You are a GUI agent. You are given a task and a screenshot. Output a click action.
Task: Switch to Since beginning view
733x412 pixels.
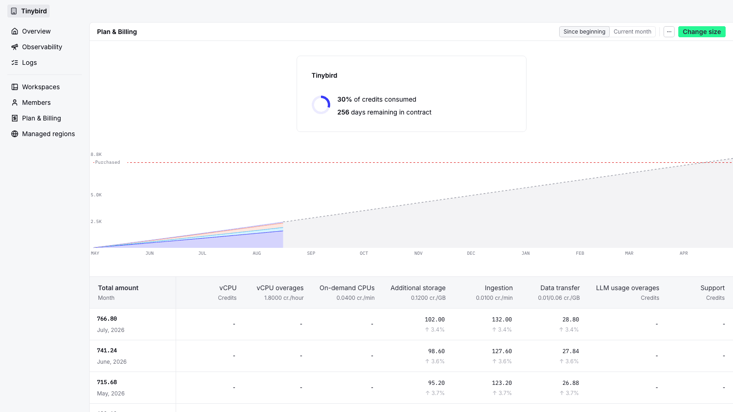(x=584, y=32)
